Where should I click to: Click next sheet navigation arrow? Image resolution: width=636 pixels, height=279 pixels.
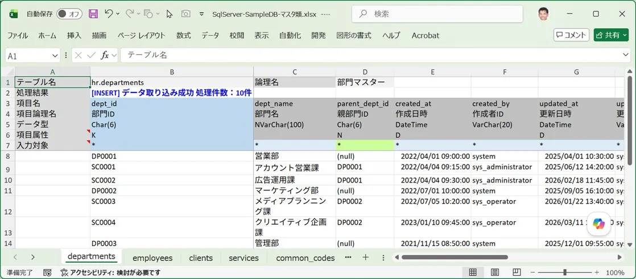click(33, 257)
